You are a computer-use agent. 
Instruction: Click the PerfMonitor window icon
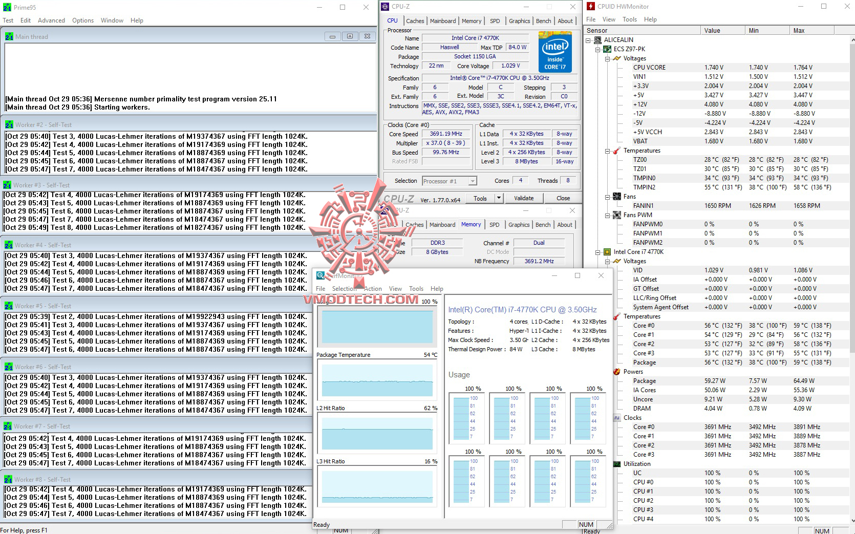pyautogui.click(x=319, y=275)
